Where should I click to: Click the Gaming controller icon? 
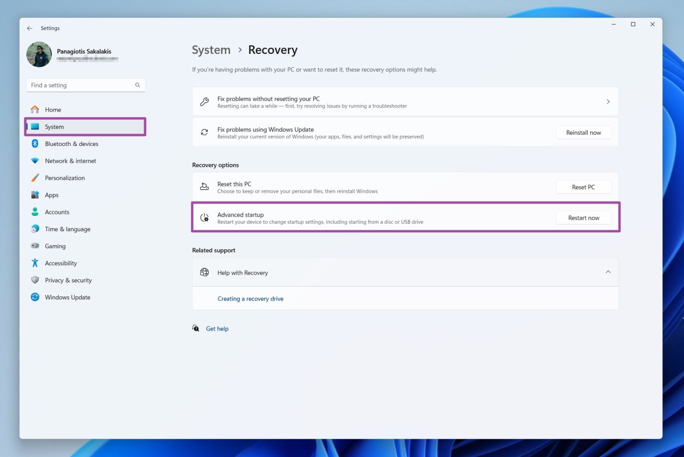click(x=35, y=246)
